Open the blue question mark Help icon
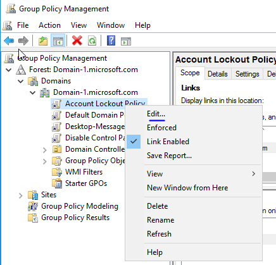 coord(111,40)
